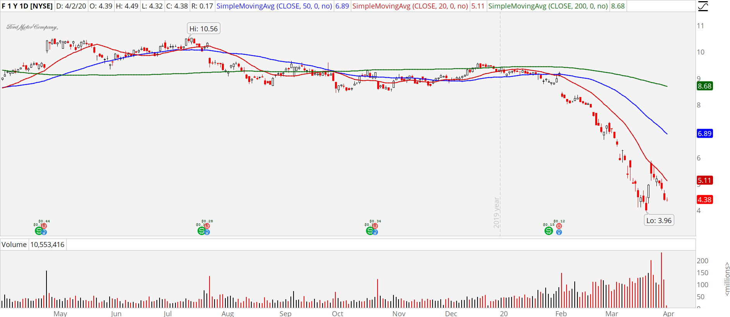The width and height of the screenshot is (730, 317).
Task: Select the red SimpleMovingAvg 20 study label
Action: point(410,6)
